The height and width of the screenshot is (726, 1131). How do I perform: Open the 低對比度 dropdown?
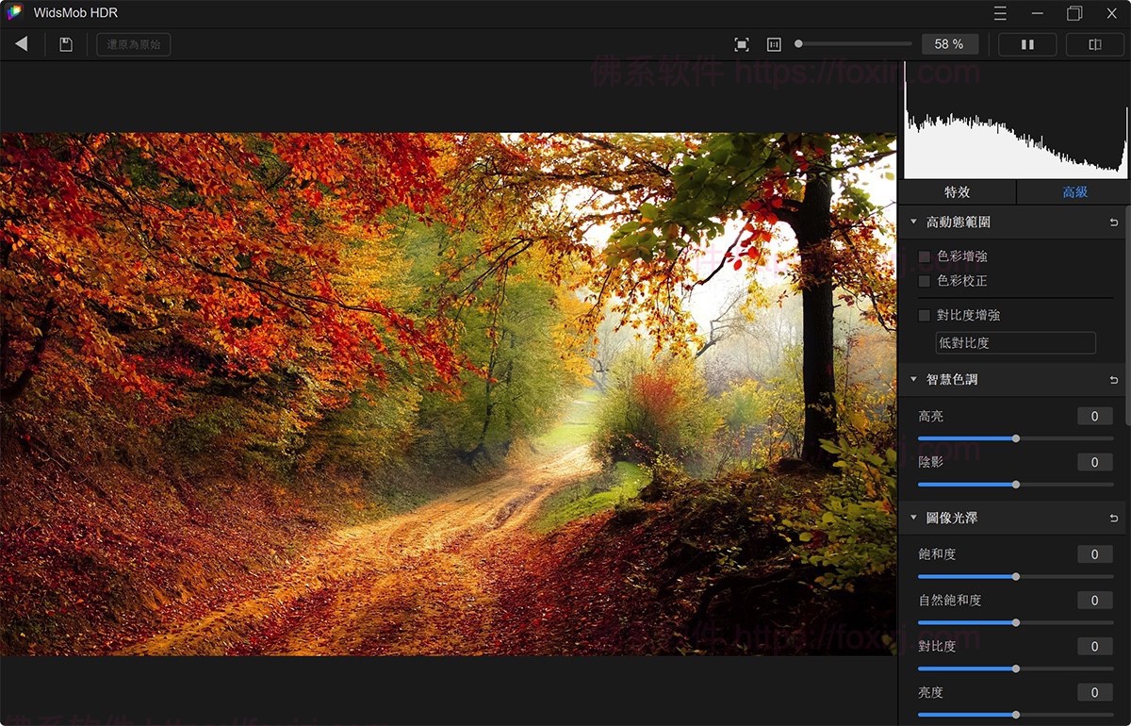click(x=1015, y=342)
